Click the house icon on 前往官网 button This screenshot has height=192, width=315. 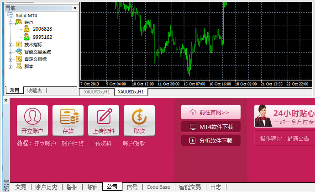[193, 112]
